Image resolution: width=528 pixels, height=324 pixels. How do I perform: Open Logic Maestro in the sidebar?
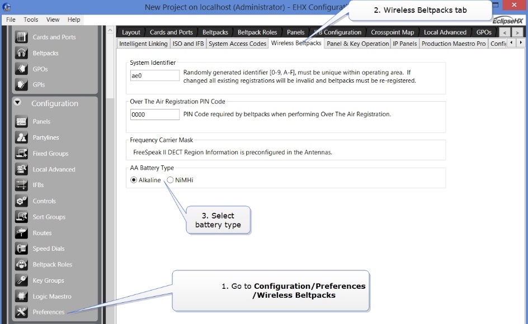52,296
